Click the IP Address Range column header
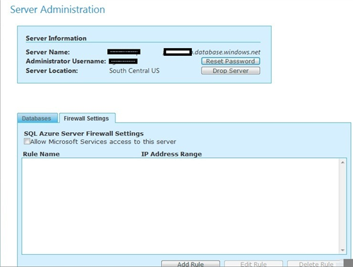 [x=171, y=154]
